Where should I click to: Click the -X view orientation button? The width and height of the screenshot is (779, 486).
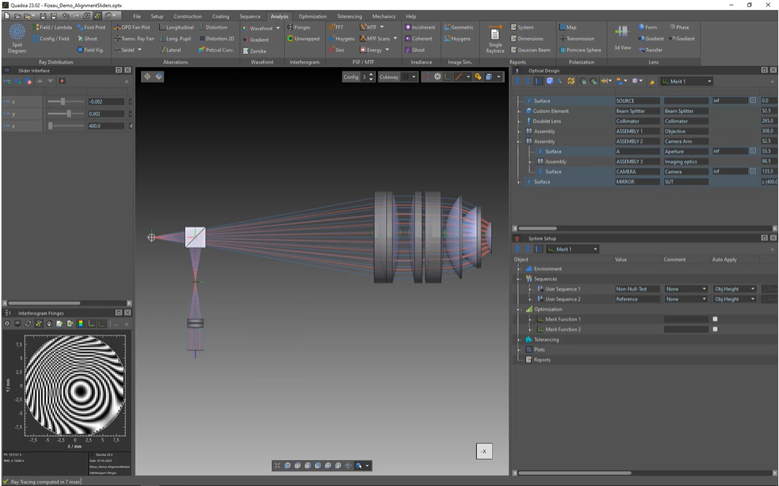[x=484, y=451]
